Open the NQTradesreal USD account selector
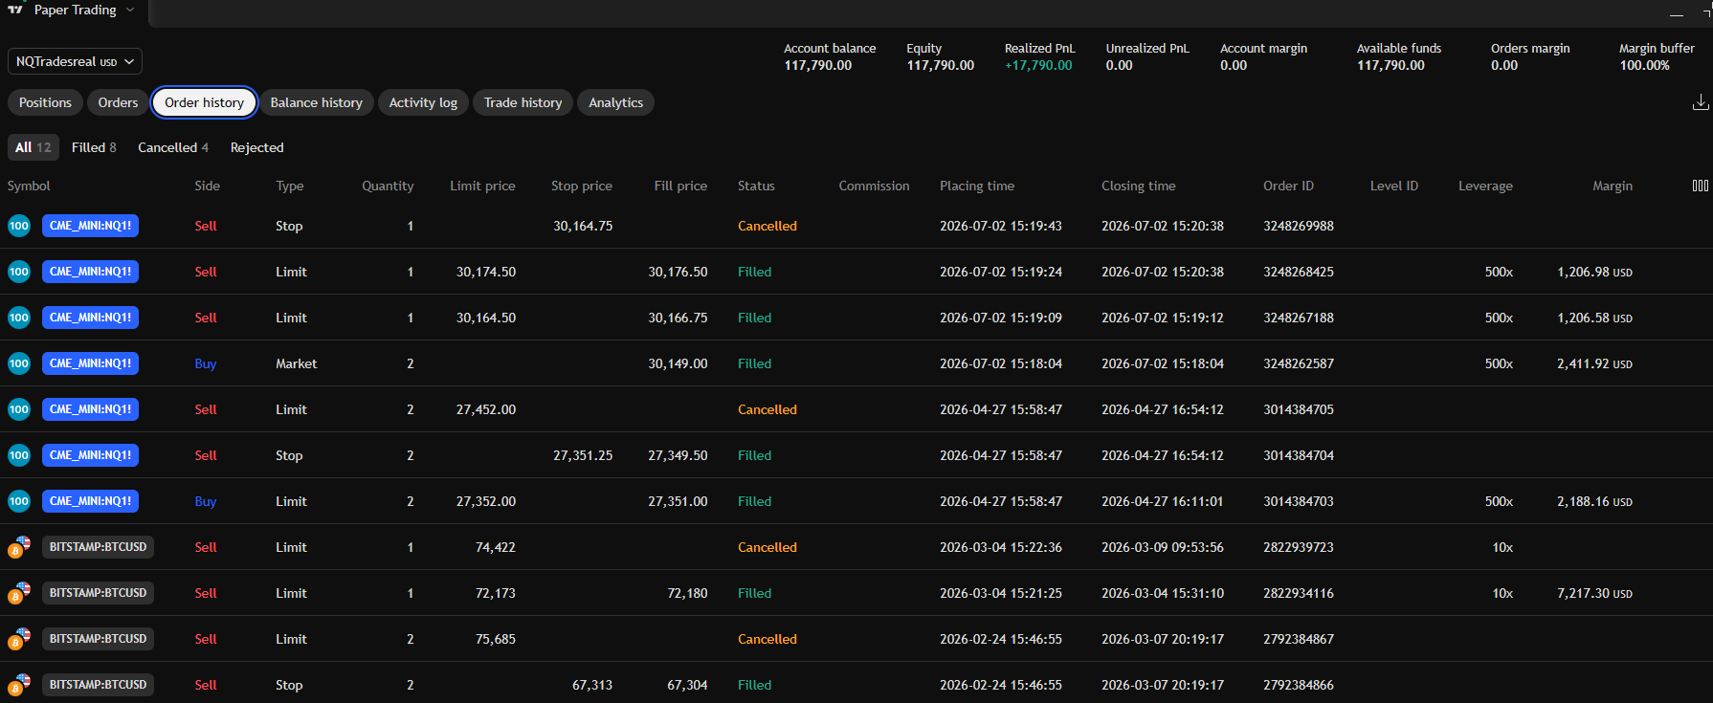1713x703 pixels. pos(75,61)
